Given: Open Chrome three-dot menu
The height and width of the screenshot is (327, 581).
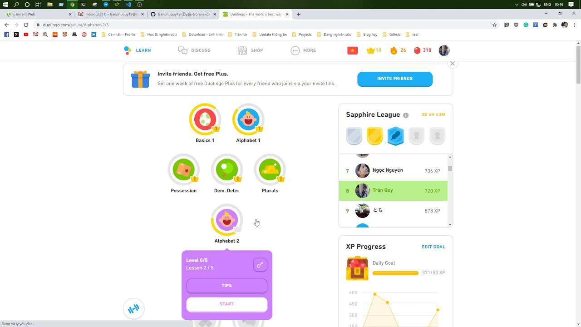Looking at the screenshot, I should (574, 25).
